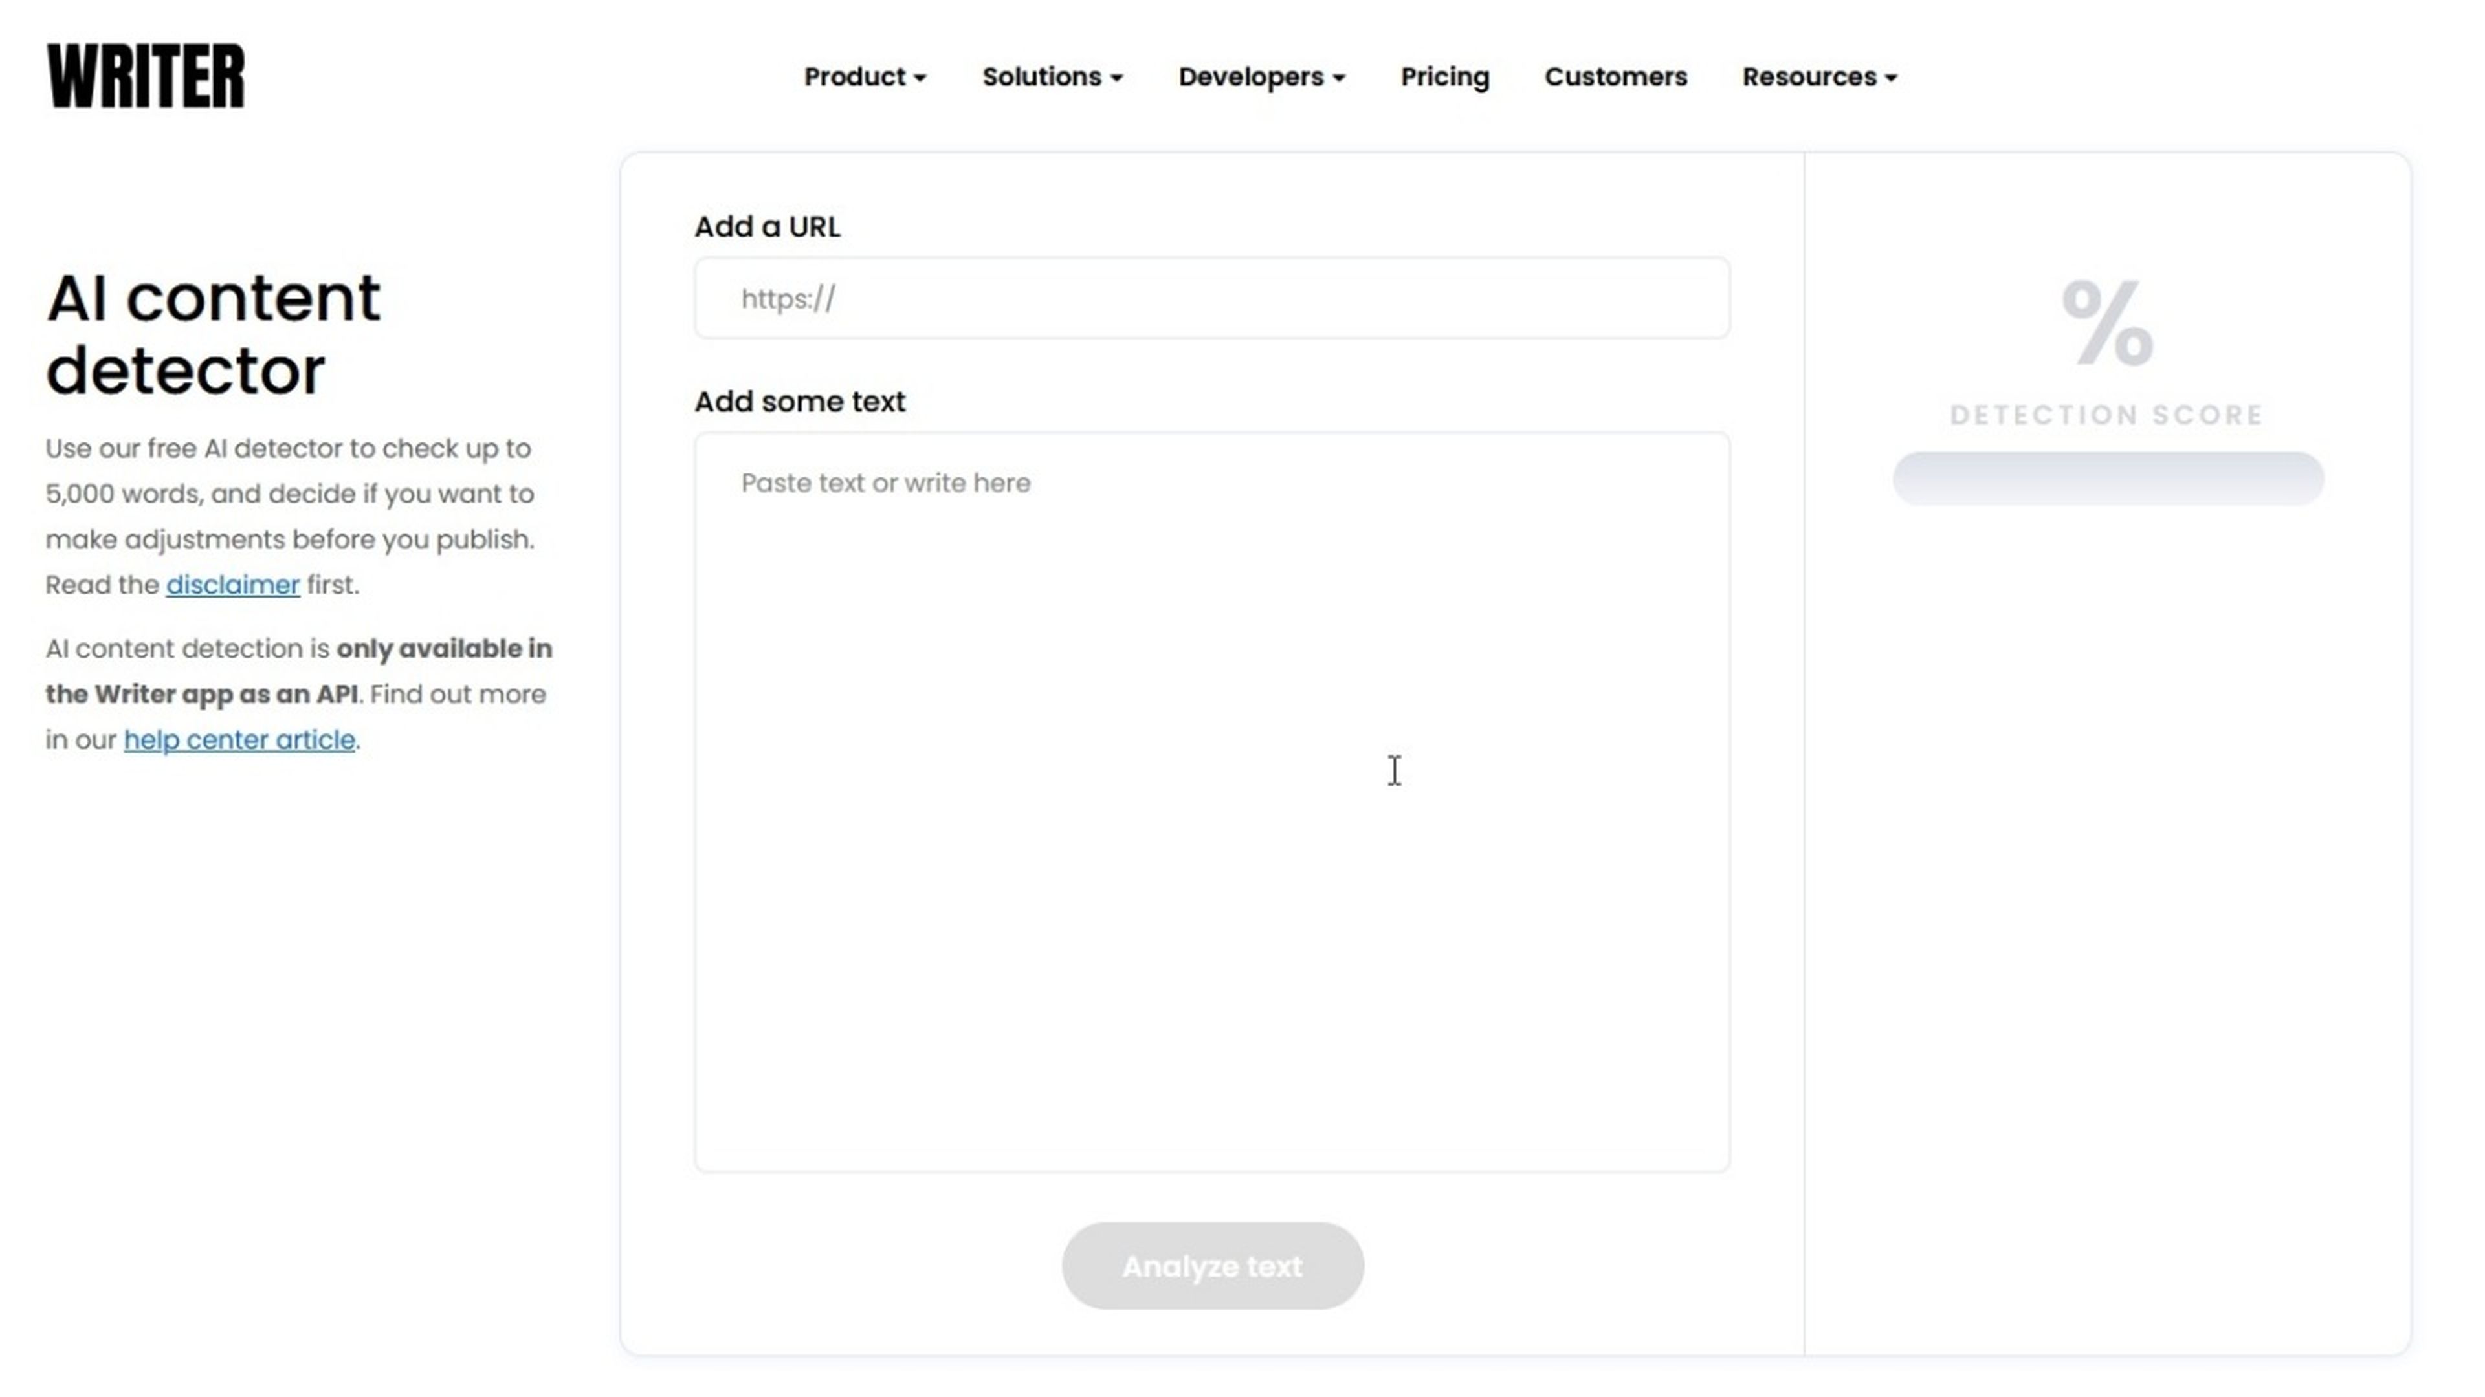This screenshot has height=1397, width=2485.
Task: Click into the Paste text area
Action: click(x=1211, y=802)
